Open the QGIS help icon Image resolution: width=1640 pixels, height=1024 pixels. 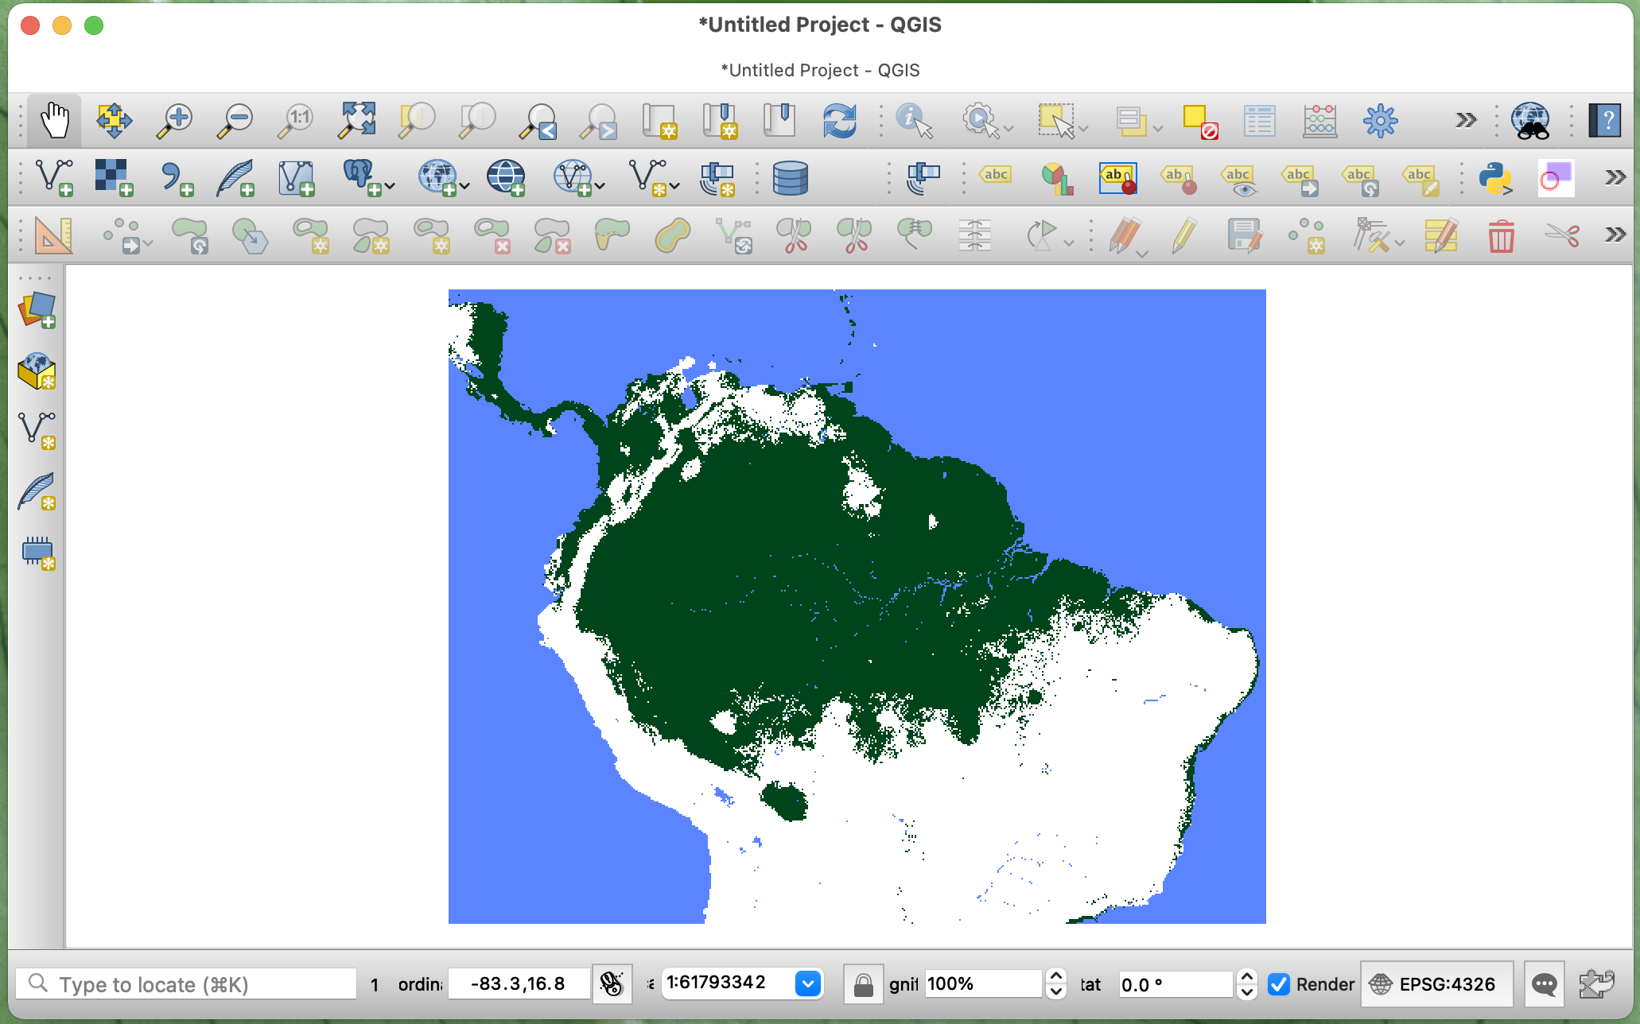(x=1604, y=121)
